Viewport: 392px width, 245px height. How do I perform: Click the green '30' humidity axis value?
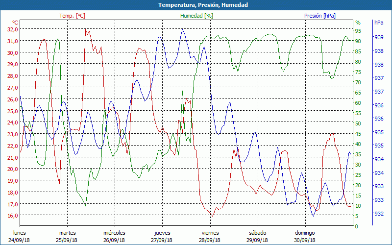point(358,165)
